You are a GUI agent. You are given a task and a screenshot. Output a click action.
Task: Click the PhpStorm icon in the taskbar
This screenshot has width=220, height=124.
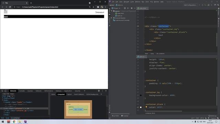pos(25,122)
